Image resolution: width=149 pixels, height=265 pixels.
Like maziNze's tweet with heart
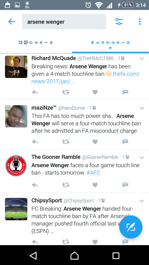point(95,142)
